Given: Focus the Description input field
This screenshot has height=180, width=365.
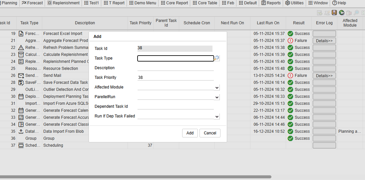Looking at the screenshot, I should [x=176, y=68].
